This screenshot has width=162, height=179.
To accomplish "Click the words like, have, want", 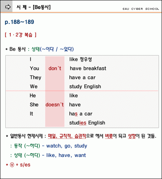I will (66, 155).
